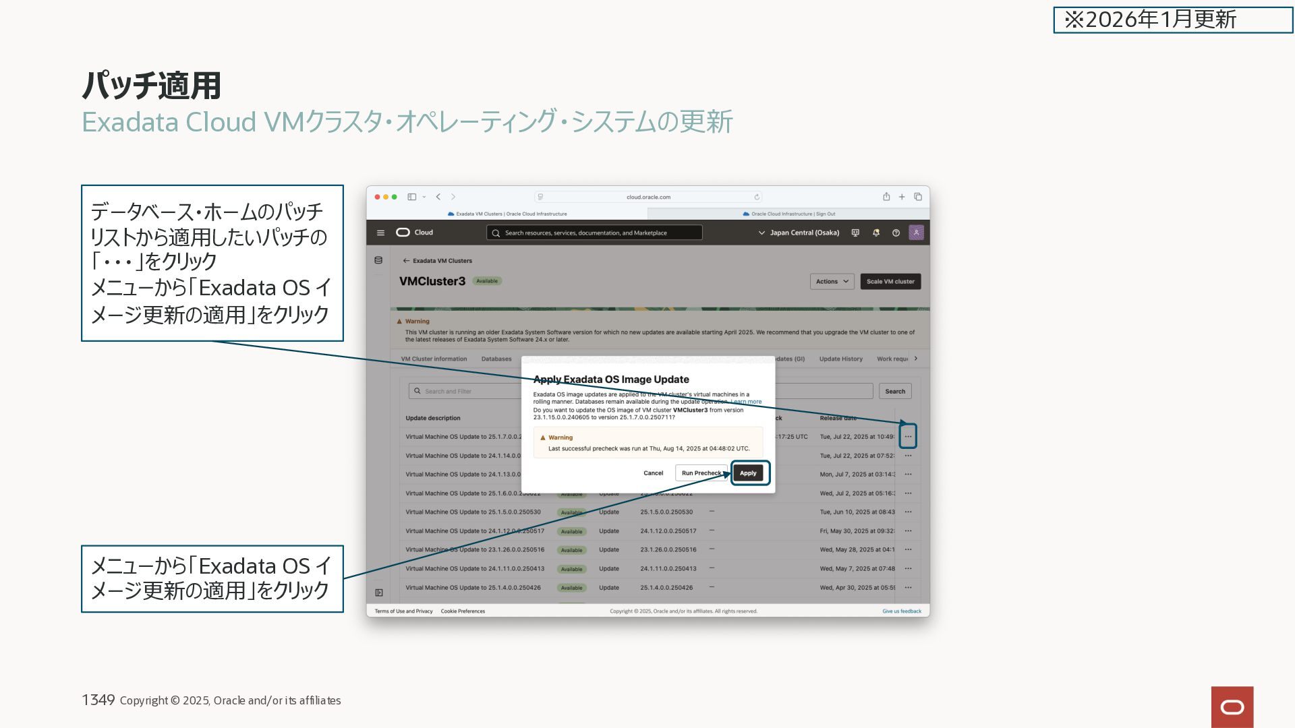Click the user profile avatar icon

point(916,233)
